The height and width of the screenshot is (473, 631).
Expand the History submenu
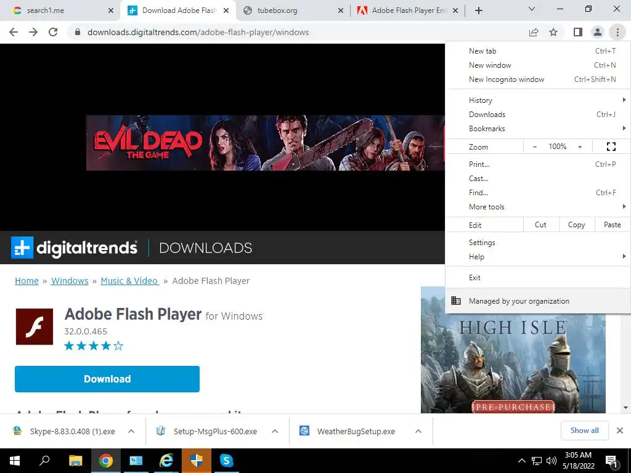(537, 100)
